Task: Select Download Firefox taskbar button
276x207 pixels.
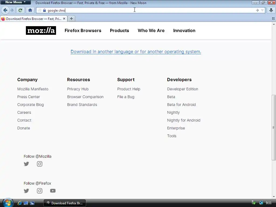Action: tap(65, 203)
